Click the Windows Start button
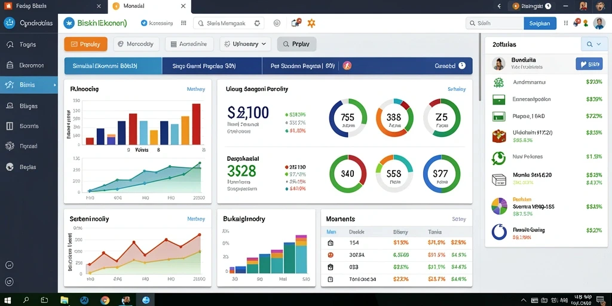This screenshot has width=612, height=306. tap(7, 300)
